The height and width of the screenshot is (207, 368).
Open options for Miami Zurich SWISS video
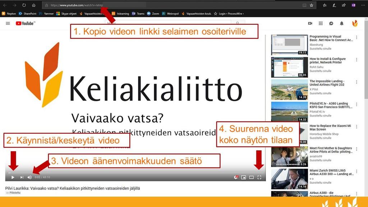[356, 171]
